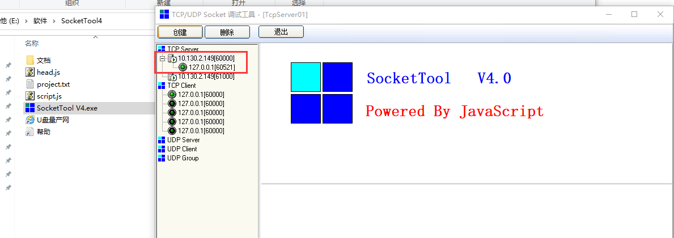
Task: Click the green connection icon of 127.0.0.1[60521]
Action: click(x=183, y=67)
